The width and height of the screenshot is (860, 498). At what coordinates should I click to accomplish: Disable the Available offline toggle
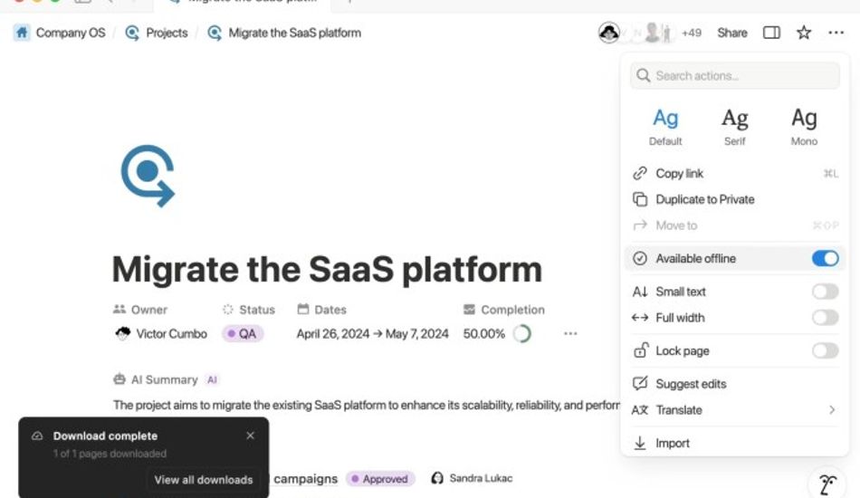click(825, 259)
